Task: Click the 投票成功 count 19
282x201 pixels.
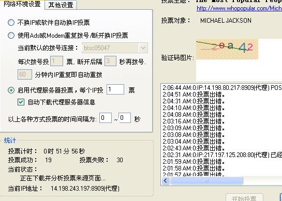Action: [x=48, y=160]
